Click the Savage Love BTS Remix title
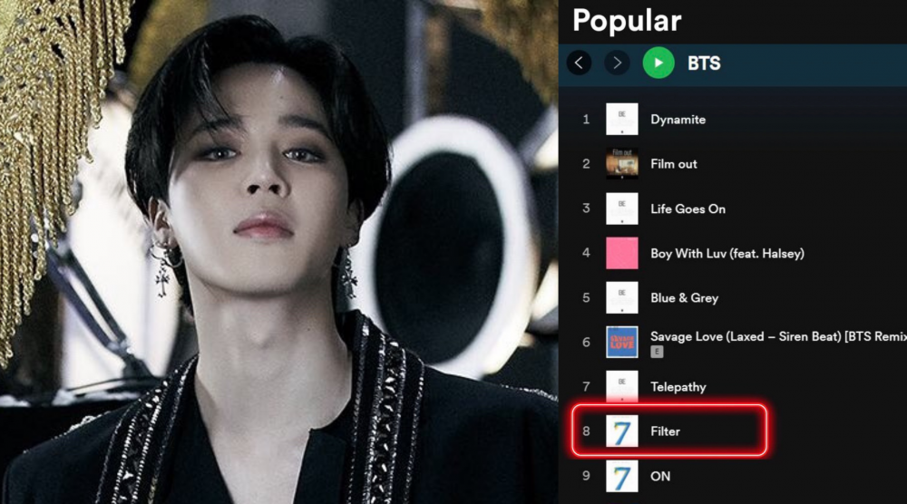The image size is (907, 504). click(x=778, y=336)
